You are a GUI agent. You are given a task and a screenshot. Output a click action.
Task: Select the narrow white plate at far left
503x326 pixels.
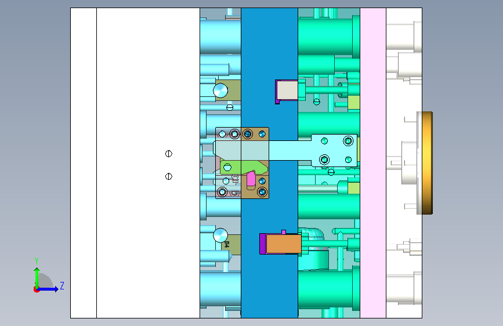84,163
